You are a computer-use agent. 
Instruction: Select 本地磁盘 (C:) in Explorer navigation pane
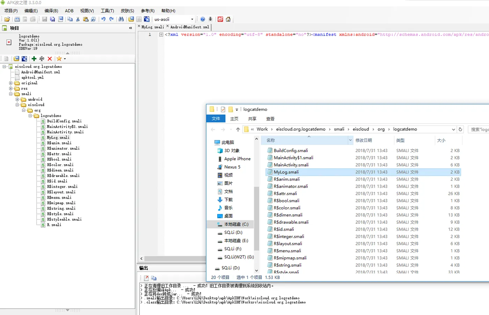click(x=236, y=224)
